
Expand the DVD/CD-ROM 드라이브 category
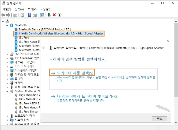point(7,54)
